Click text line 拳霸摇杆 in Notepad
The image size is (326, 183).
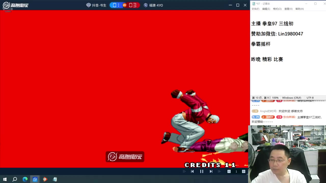(261, 44)
